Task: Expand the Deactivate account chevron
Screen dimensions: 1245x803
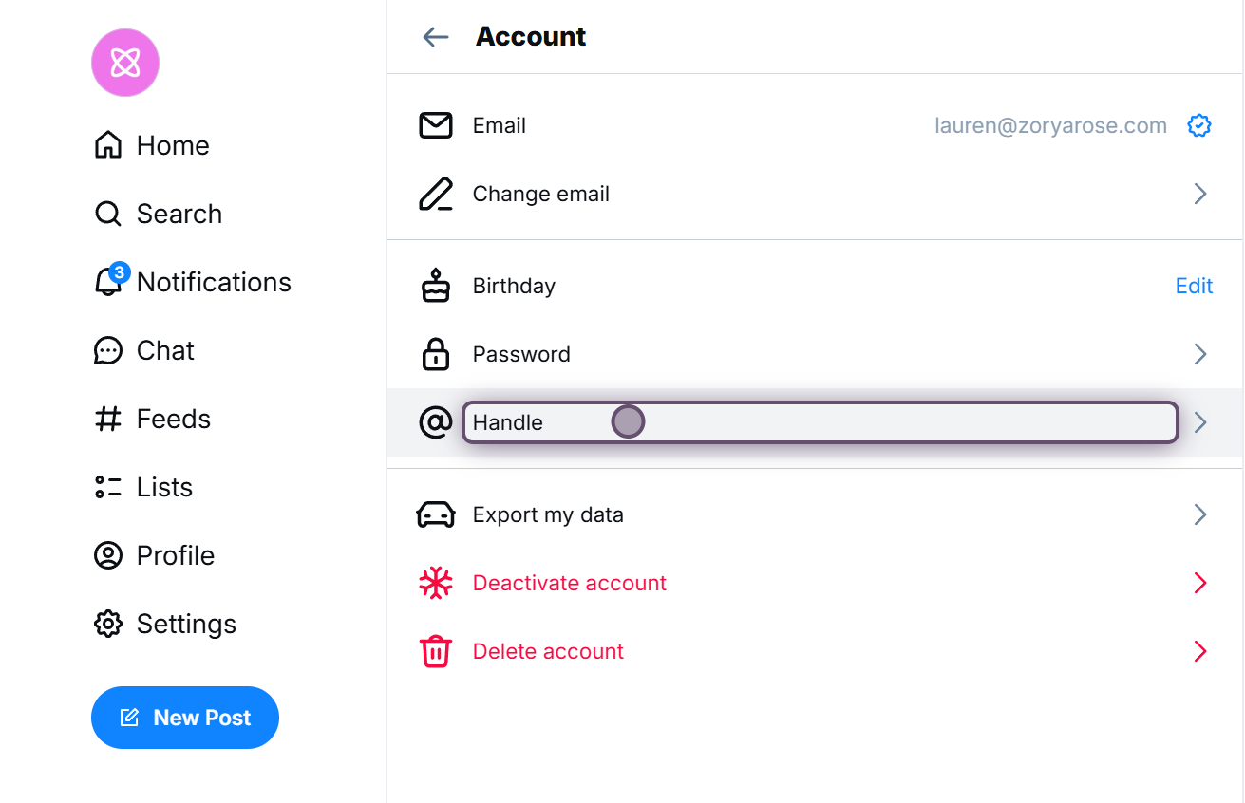Action: [1200, 583]
